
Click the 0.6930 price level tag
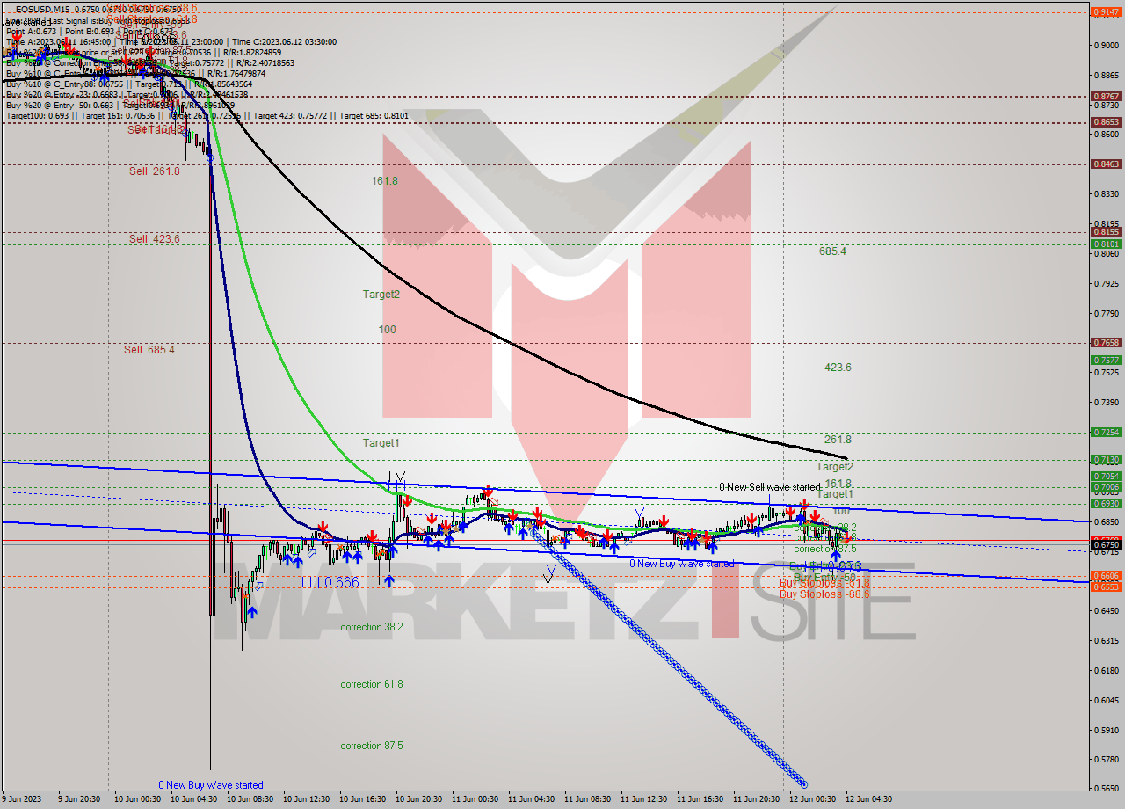pyautogui.click(x=1106, y=504)
